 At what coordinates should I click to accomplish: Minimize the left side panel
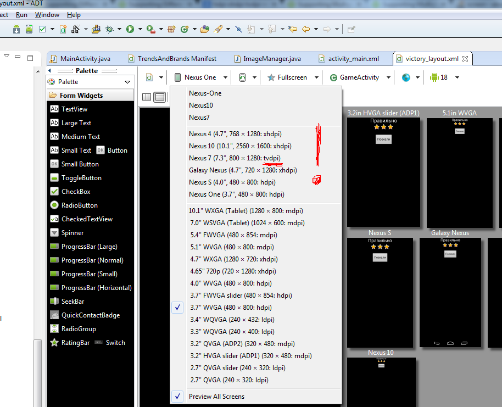(18, 57)
